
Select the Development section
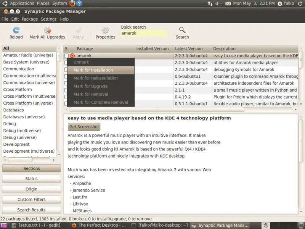tap(29, 144)
